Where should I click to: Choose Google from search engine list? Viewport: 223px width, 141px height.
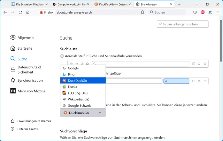[83, 68]
